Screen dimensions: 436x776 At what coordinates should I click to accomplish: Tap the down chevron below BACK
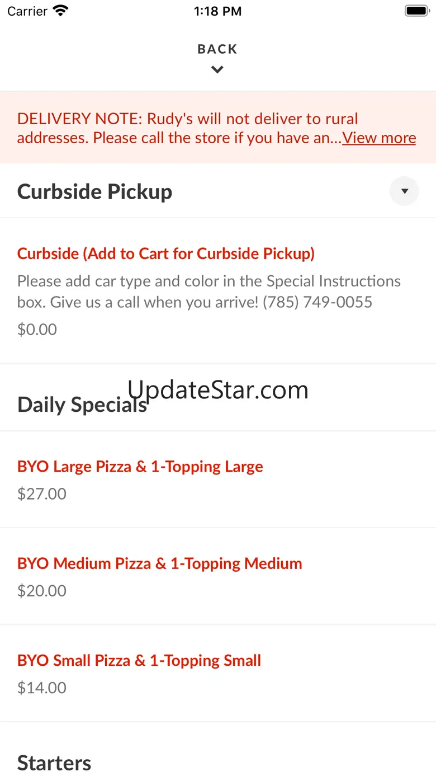217,70
